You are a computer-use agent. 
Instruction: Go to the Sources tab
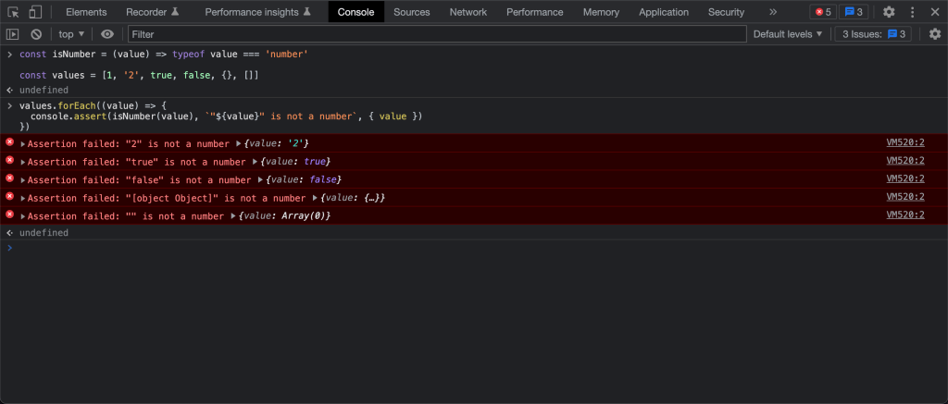412,12
